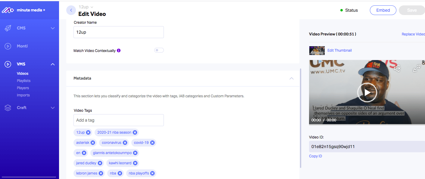
Task: Click the 'Edit Video' page title
Action: pos(92,14)
